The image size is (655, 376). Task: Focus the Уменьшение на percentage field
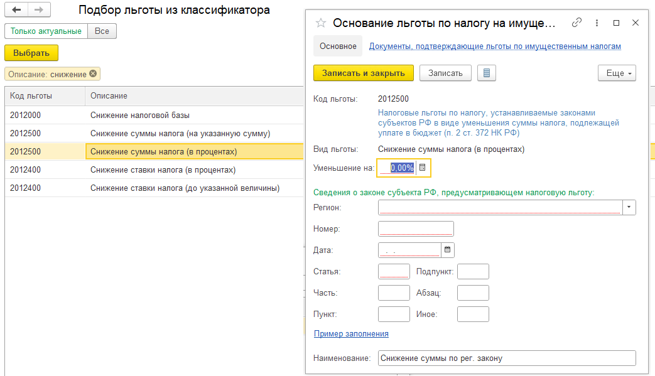[x=398, y=168]
